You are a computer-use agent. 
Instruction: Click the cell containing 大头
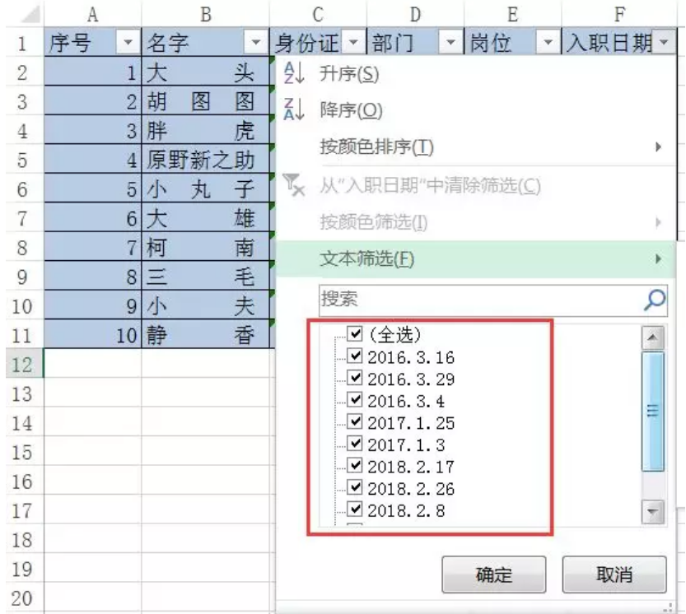(206, 72)
